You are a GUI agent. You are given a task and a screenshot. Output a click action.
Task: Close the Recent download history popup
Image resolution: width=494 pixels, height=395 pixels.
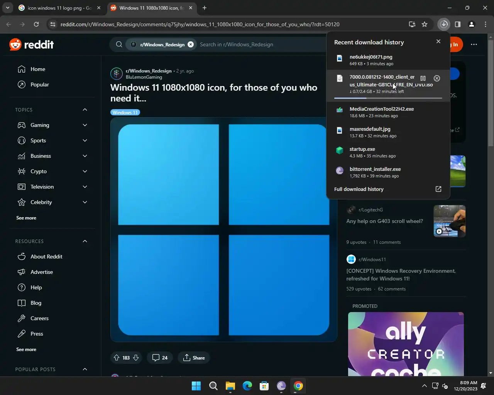(x=438, y=41)
